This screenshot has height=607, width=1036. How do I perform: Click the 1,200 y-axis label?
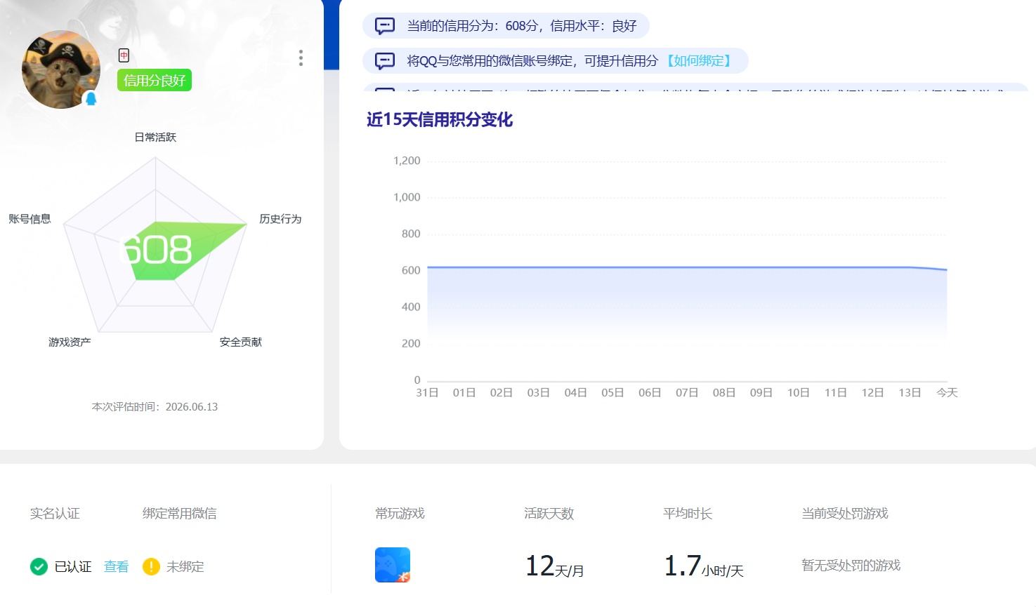point(407,161)
